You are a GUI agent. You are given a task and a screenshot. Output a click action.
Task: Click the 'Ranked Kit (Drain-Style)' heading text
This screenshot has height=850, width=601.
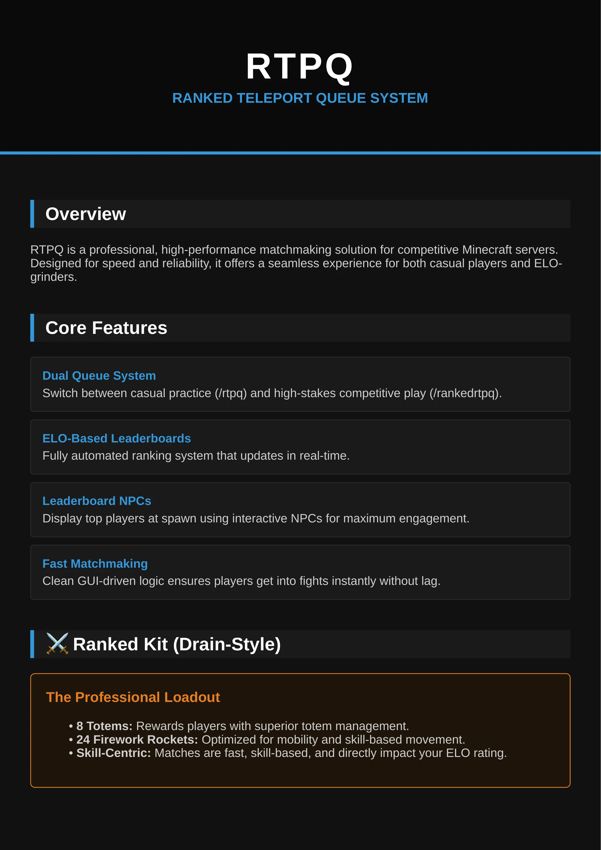(x=177, y=644)
